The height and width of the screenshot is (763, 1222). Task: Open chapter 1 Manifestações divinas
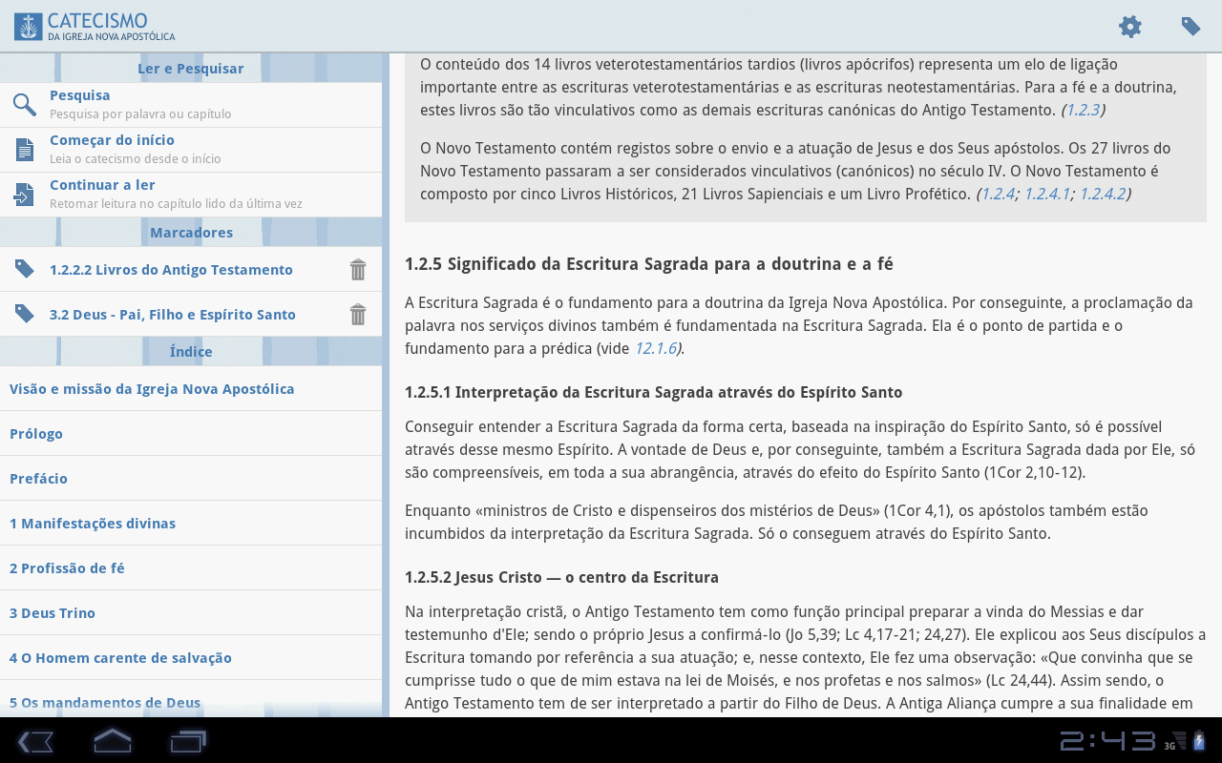tap(191, 524)
